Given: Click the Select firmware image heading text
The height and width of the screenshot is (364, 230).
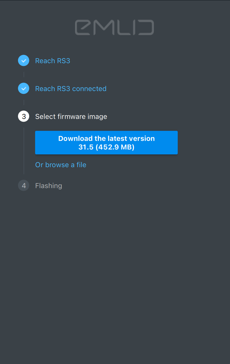Looking at the screenshot, I should [71, 116].
